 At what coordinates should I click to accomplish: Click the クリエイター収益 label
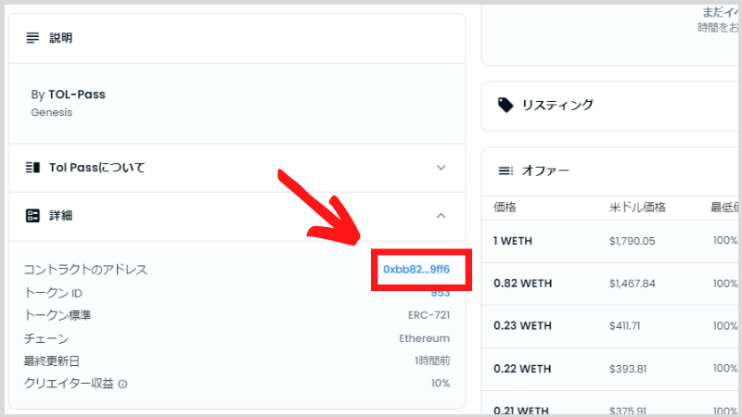[69, 384]
